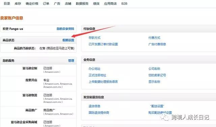Open 您的卖家记号 link

tap(157, 75)
